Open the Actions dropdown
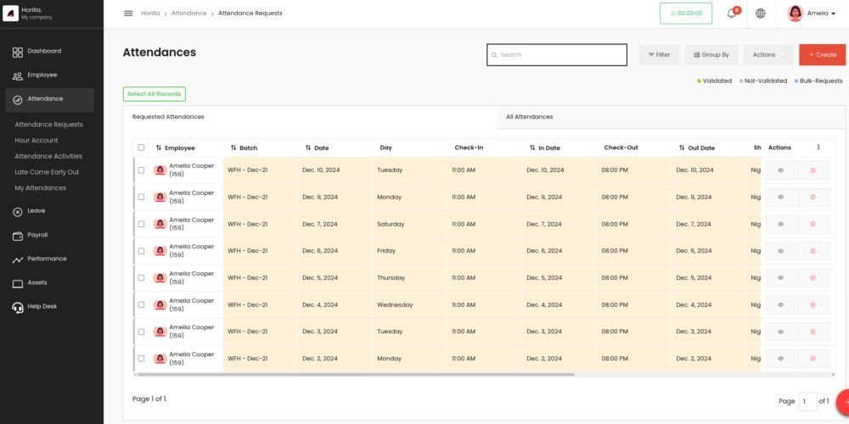 (x=768, y=54)
